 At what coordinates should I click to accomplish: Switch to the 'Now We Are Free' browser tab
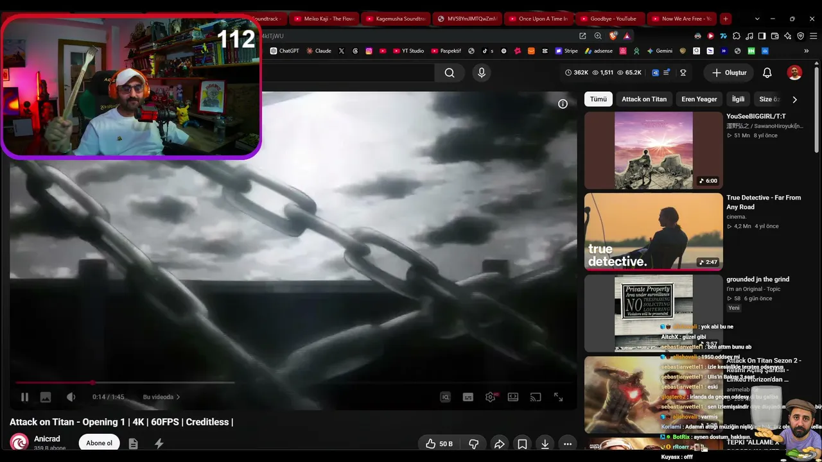[x=681, y=19]
